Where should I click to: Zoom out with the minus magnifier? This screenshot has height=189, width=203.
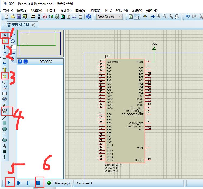[165, 17]
